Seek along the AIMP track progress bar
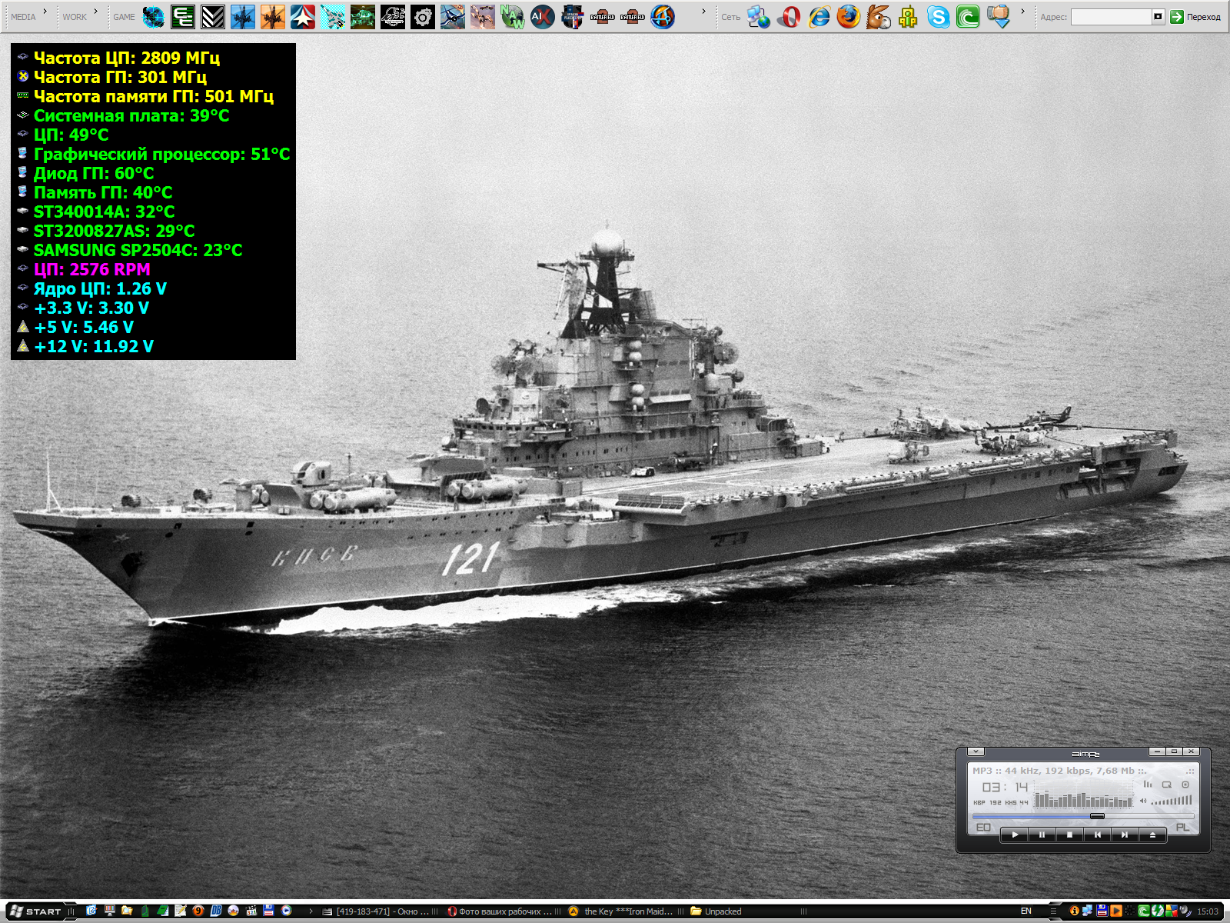This screenshot has width=1230, height=923. [1082, 816]
